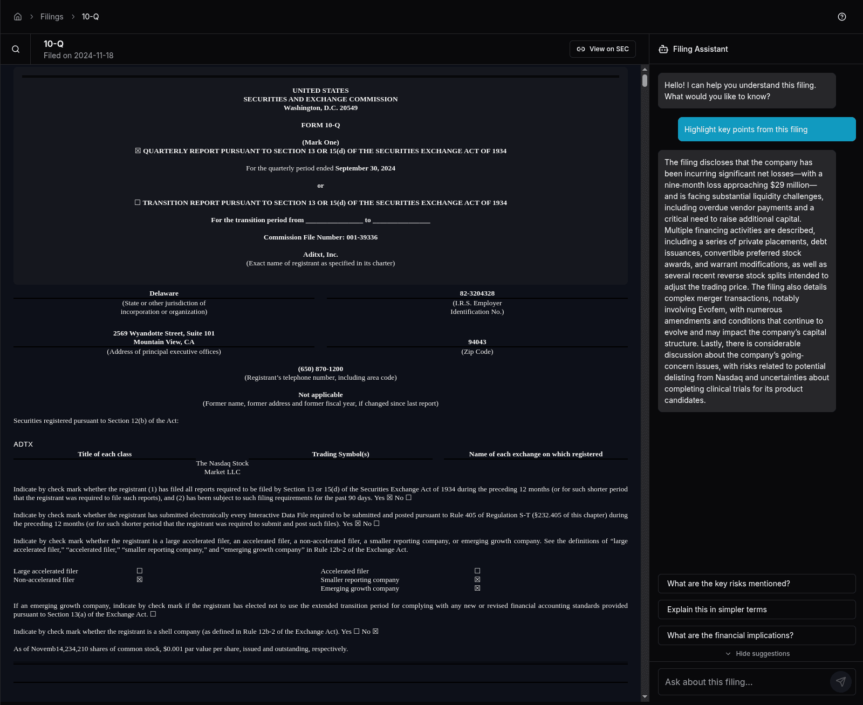Click the Smaller reporting company checkbox
This screenshot has height=705, width=863.
click(477, 579)
